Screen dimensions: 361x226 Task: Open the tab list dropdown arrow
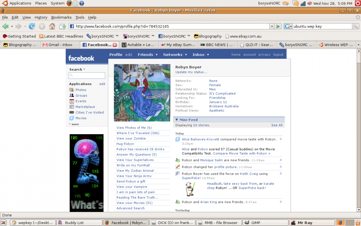pos(358,45)
